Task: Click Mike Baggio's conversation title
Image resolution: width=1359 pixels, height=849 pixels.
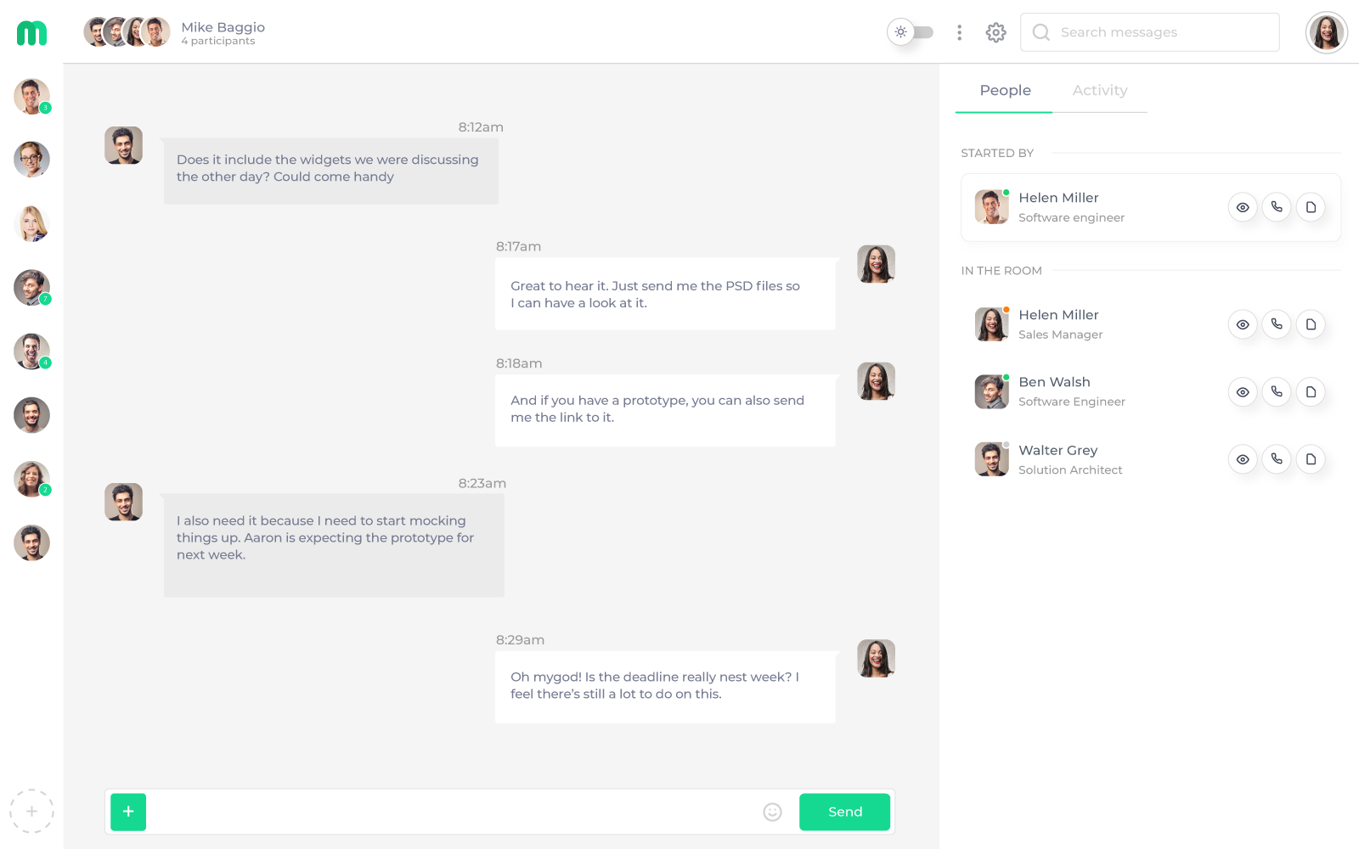Action: coord(222,26)
